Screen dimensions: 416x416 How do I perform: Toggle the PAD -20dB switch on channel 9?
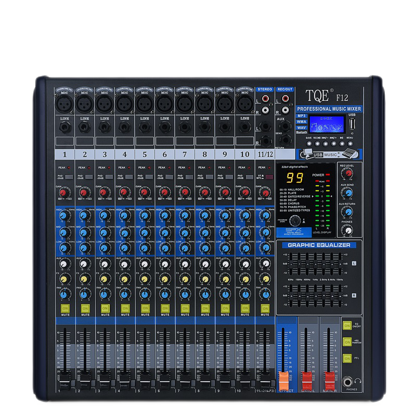click(229, 177)
